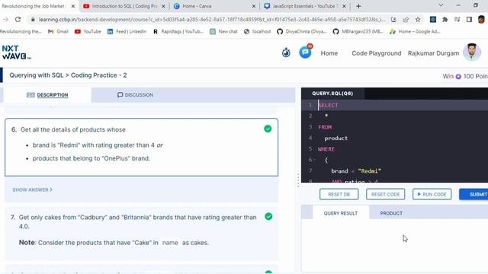The image size is (488, 274).
Task: Reload the page with the refresh icon
Action: (x=18, y=19)
